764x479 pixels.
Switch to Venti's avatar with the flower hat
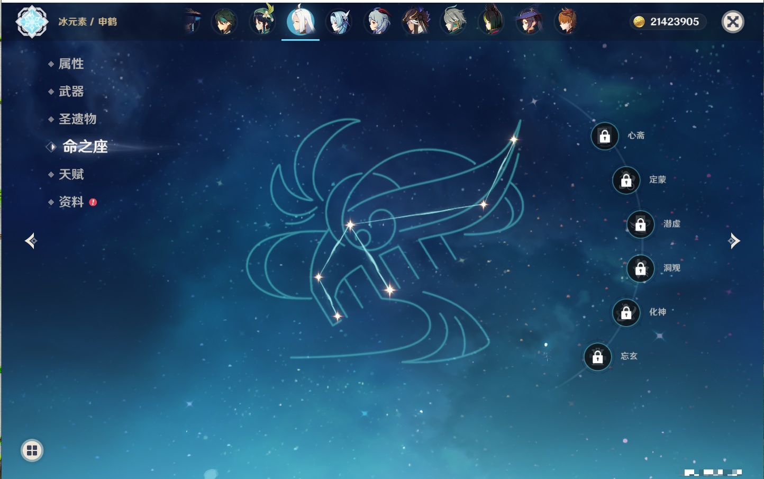[x=262, y=22]
